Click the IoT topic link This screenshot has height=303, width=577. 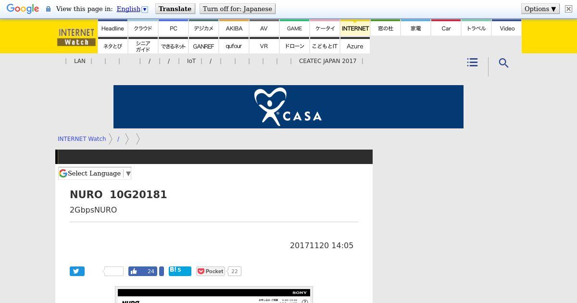click(x=191, y=61)
